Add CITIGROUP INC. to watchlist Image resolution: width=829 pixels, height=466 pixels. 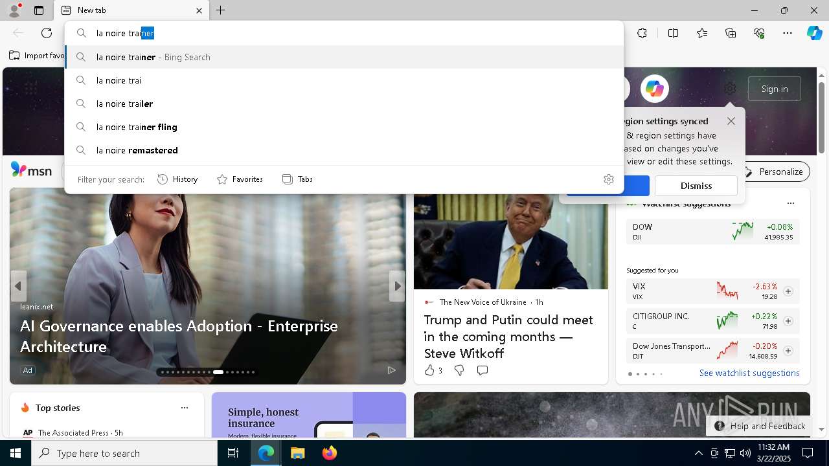click(788, 321)
